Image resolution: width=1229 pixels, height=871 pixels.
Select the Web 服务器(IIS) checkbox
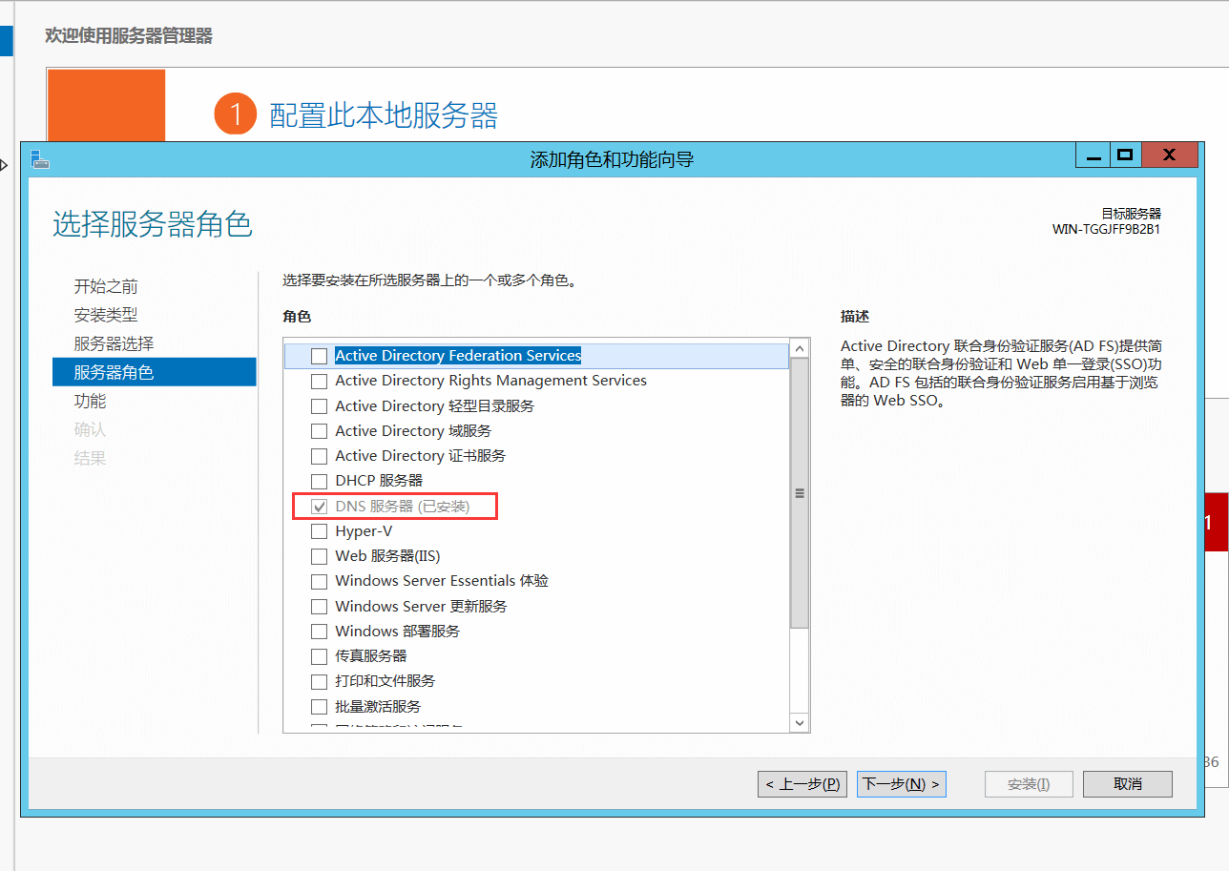[x=319, y=556]
